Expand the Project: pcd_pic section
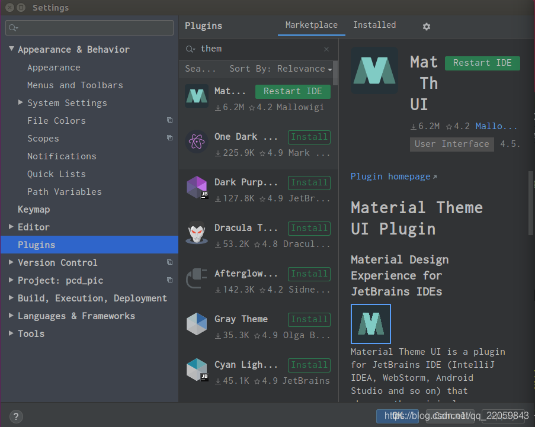 [x=11, y=280]
